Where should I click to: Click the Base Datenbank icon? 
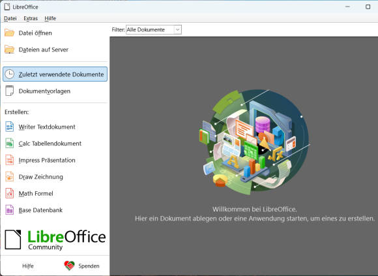point(9,210)
